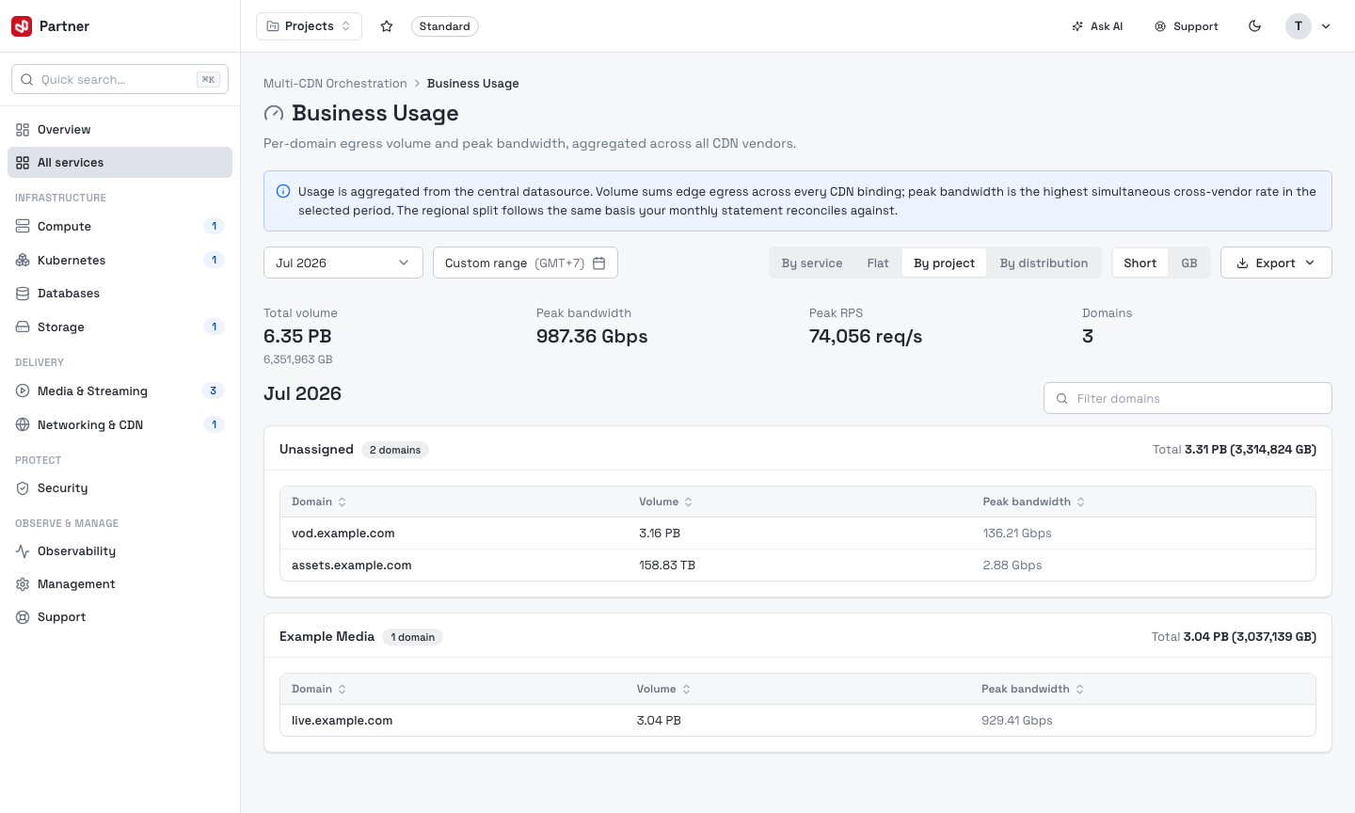This screenshot has height=813, width=1355.
Task: Click Ask AI button
Action: pos(1097,26)
